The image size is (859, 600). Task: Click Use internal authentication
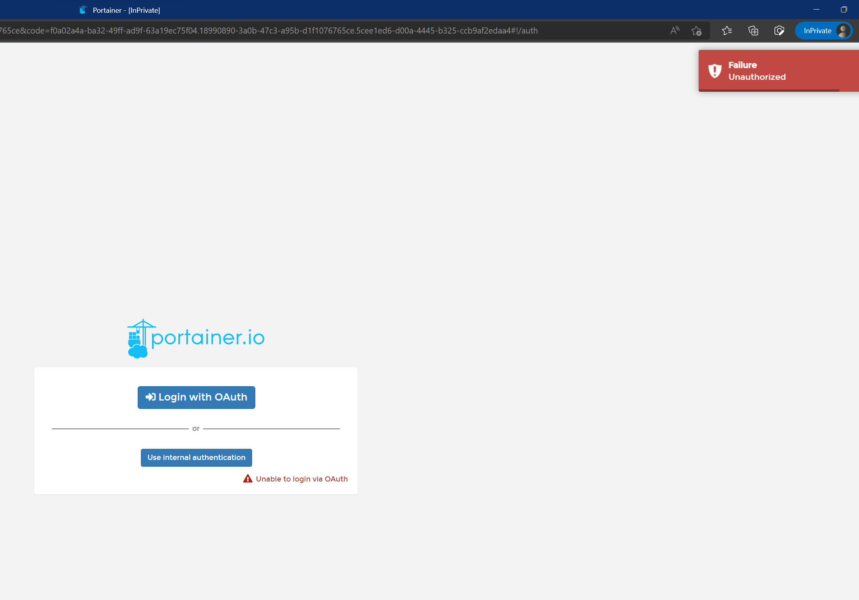point(196,458)
